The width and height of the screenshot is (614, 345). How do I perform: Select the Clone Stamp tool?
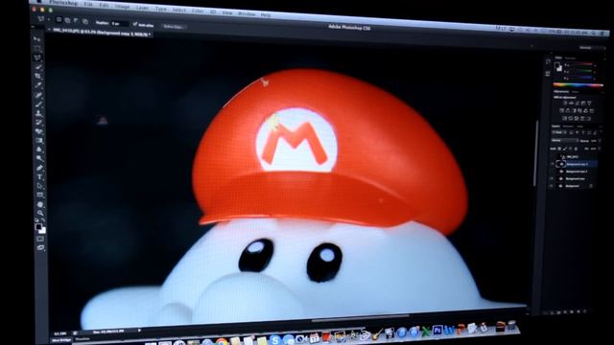(x=38, y=113)
